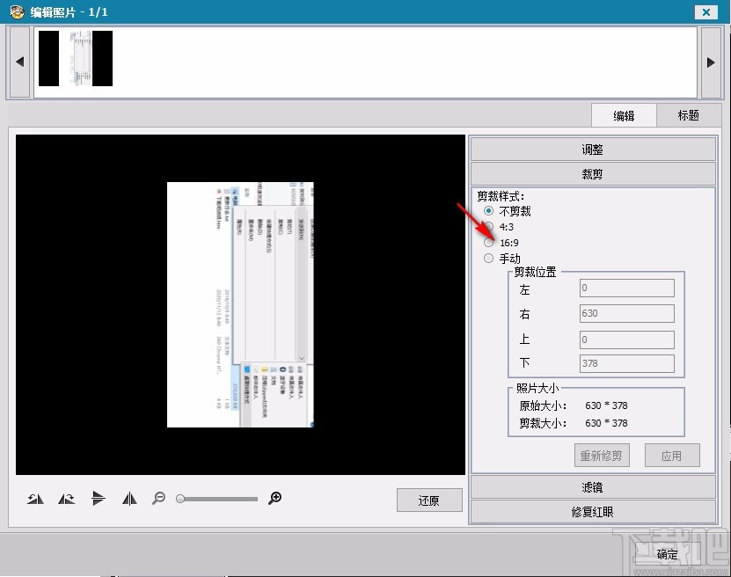731x577 pixels.
Task: Select the 4:3 crop ratio option
Action: pyautogui.click(x=489, y=227)
